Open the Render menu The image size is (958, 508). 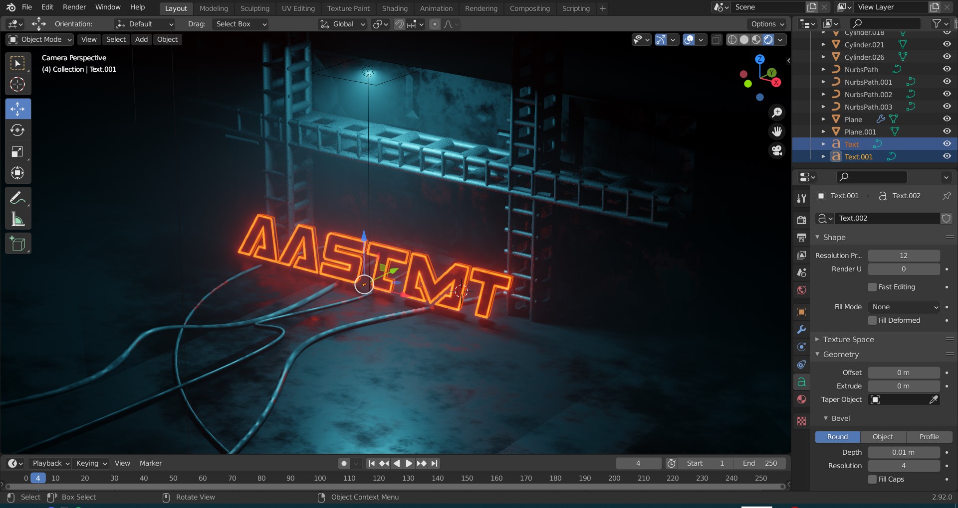(x=74, y=7)
